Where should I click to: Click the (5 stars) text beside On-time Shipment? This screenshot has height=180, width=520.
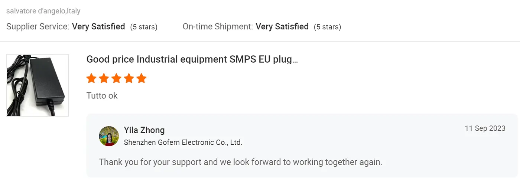327,27
